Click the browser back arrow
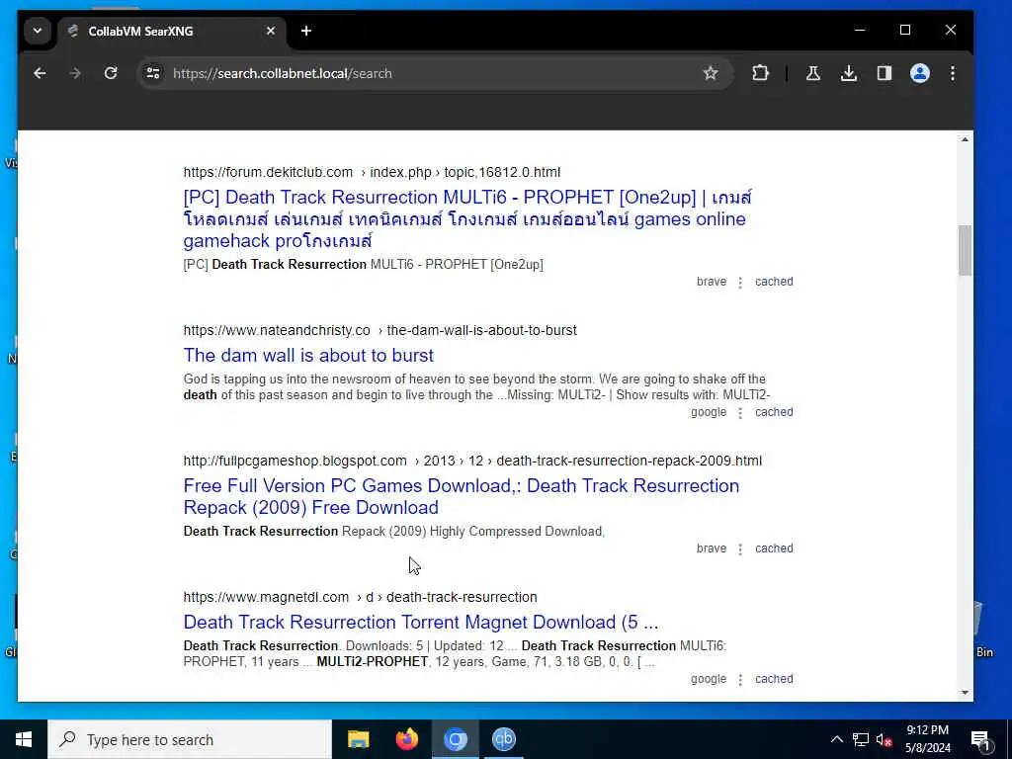Screen dimensions: 1012x759 click(40, 73)
